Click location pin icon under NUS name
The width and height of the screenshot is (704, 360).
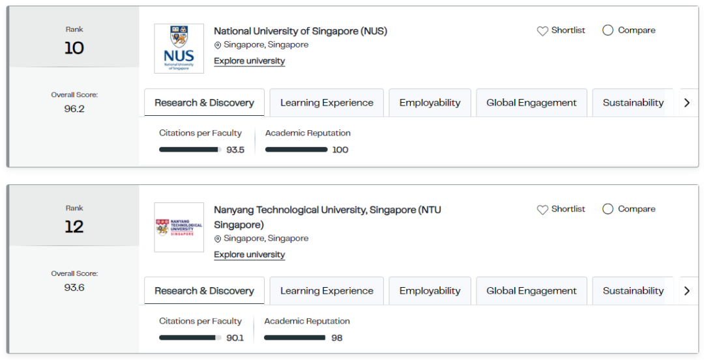click(x=218, y=46)
